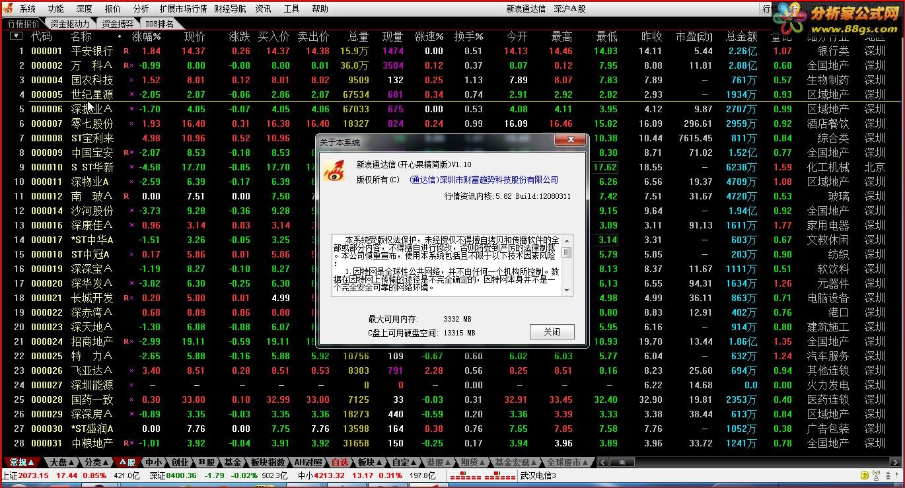
Task: Select the 板块指数 bottom tab
Action: [x=269, y=462]
